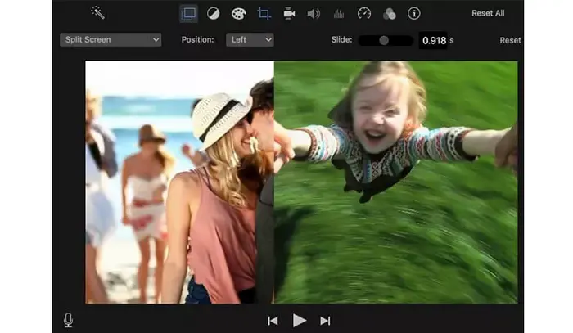The width and height of the screenshot is (573, 333).
Task: Open the volume speaker controls
Action: pyautogui.click(x=314, y=13)
